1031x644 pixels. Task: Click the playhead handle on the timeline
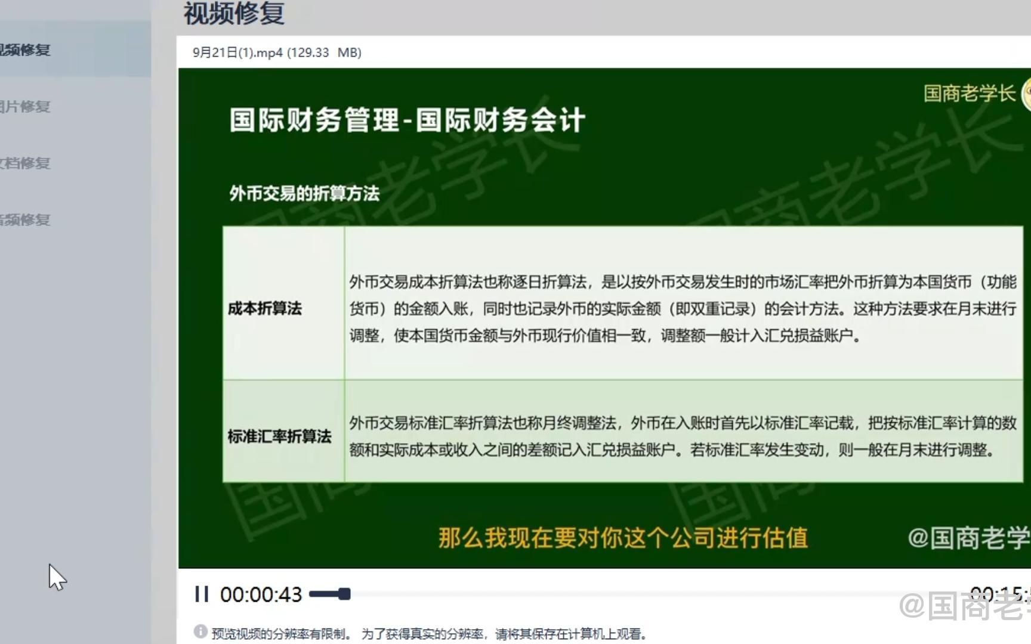(x=342, y=594)
